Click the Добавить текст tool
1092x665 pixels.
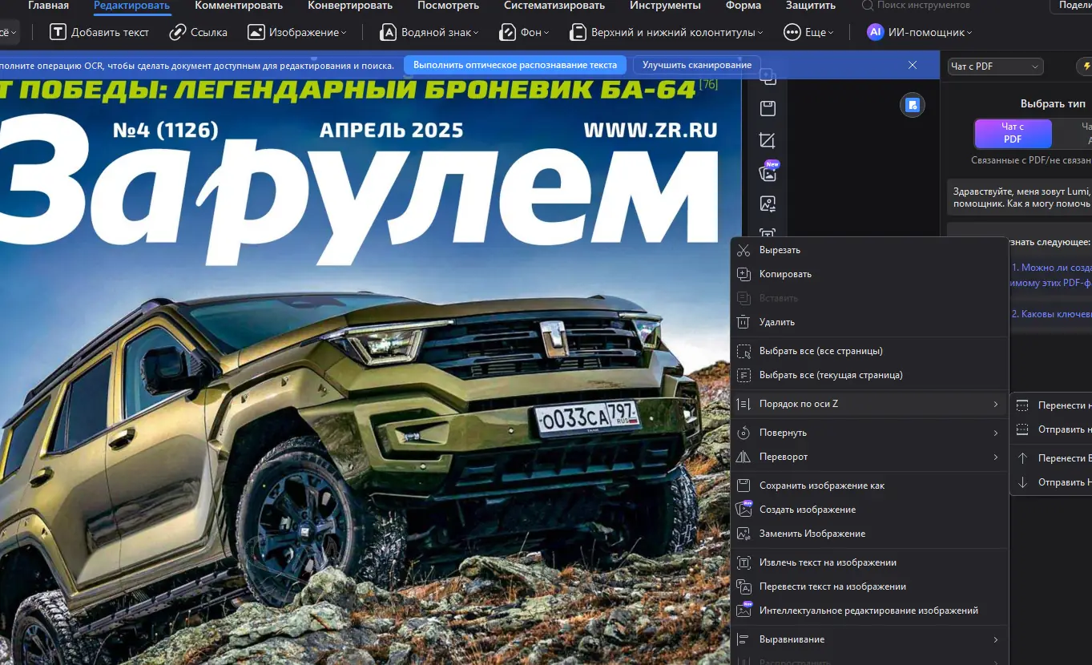(99, 33)
